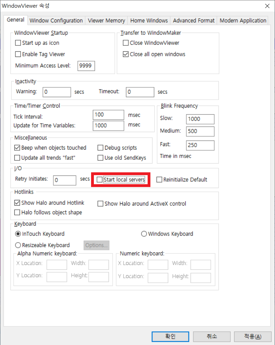Focus the Inactivity Warning seconds field
Screen dimensions: 275x345
[x=57, y=92]
